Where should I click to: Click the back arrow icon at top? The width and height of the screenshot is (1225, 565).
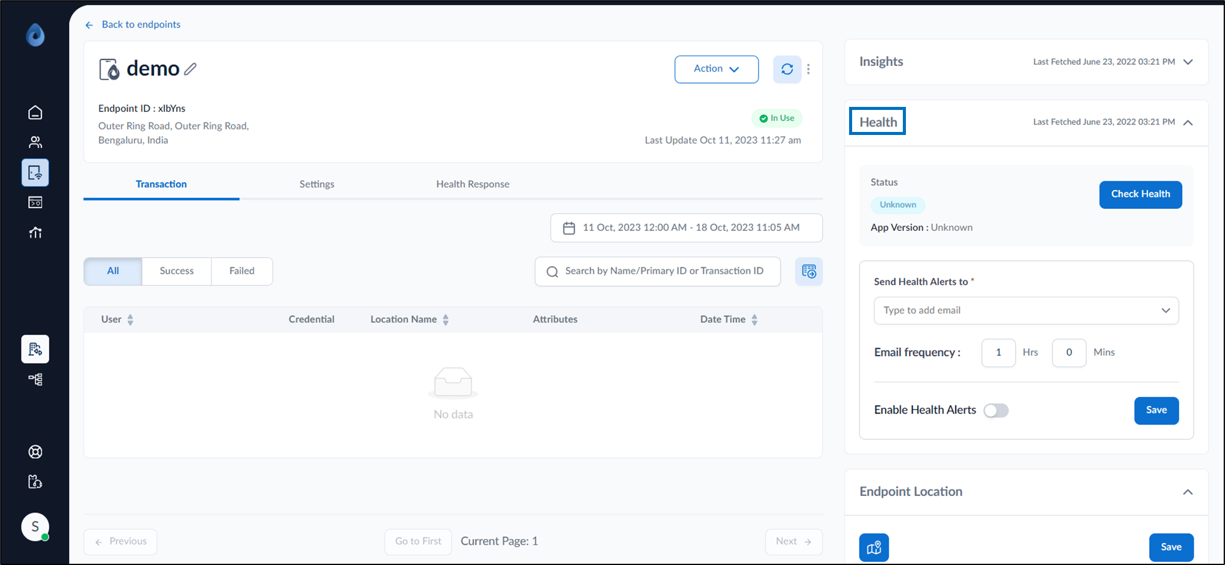[89, 25]
